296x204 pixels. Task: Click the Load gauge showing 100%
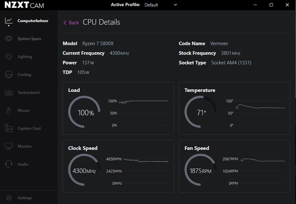(84, 112)
